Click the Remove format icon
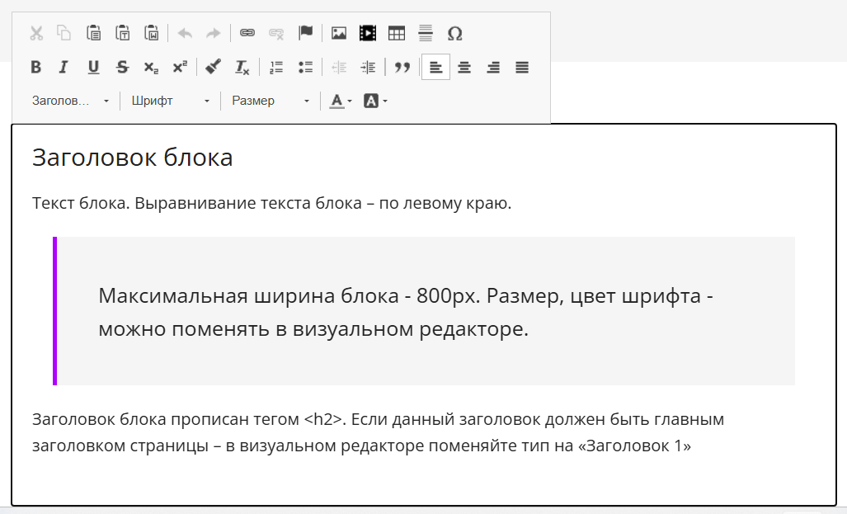 (x=242, y=67)
